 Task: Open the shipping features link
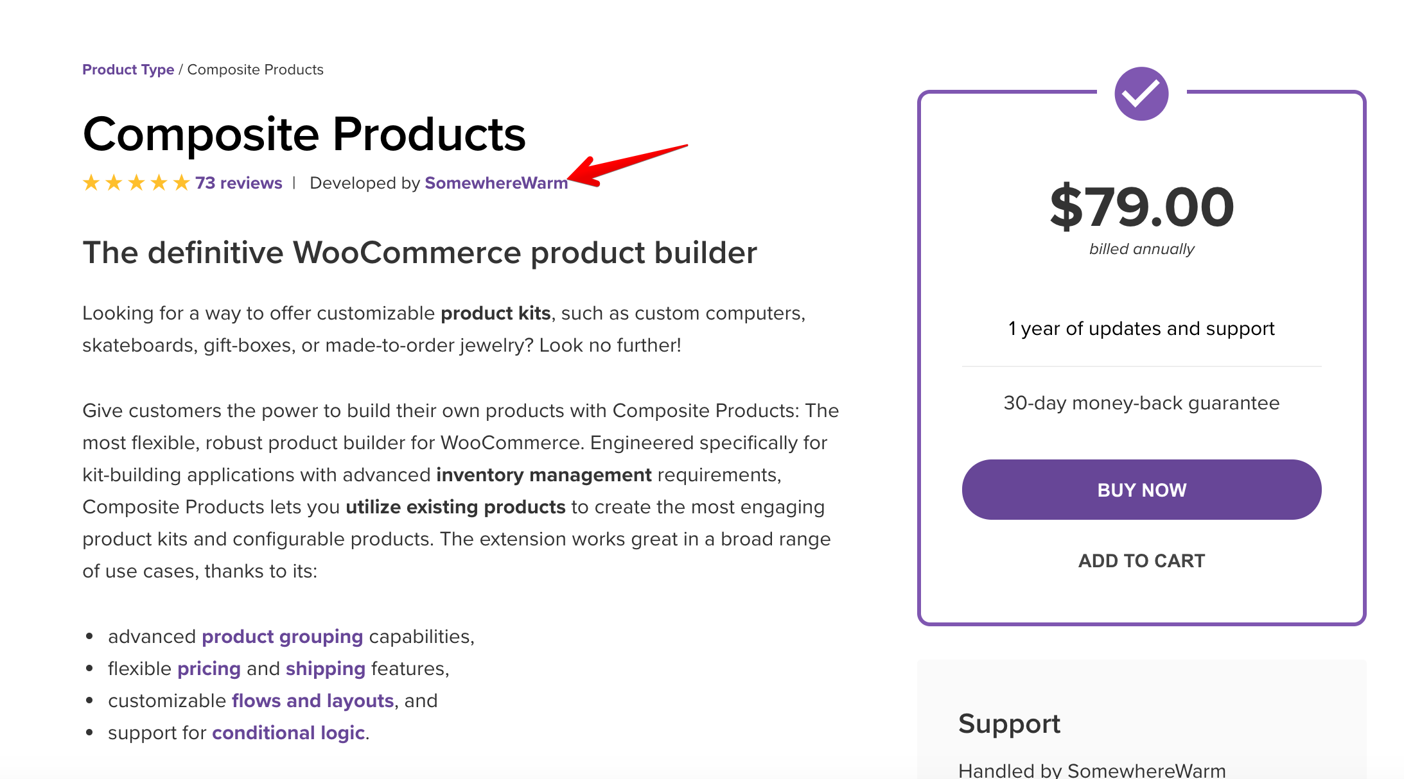(x=325, y=669)
